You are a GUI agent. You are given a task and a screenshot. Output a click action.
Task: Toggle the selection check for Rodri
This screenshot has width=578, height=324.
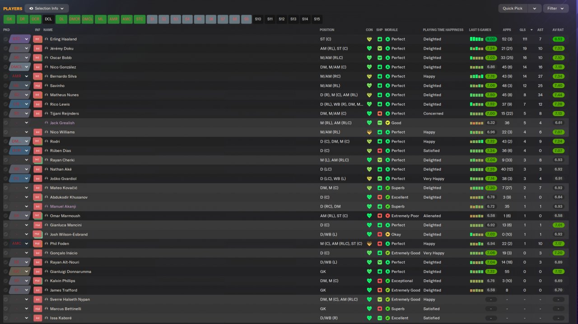(6, 141)
